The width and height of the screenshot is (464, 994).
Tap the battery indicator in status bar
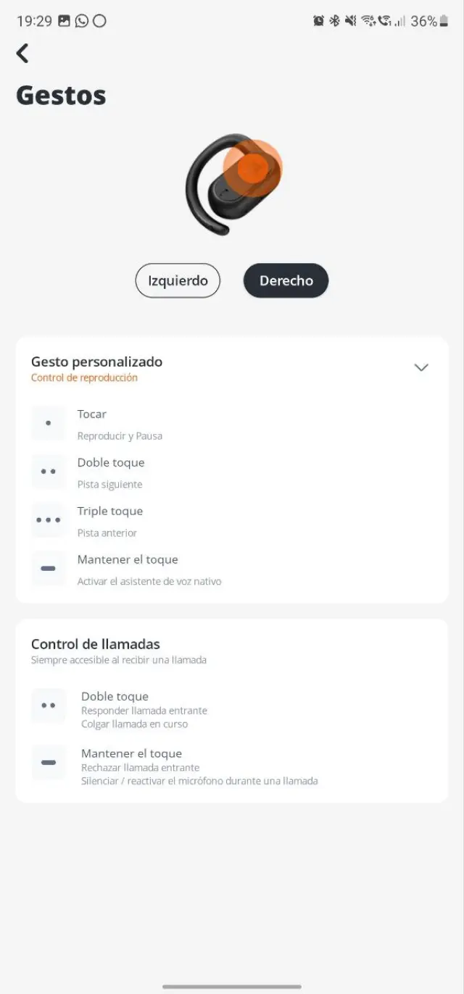pos(443,21)
